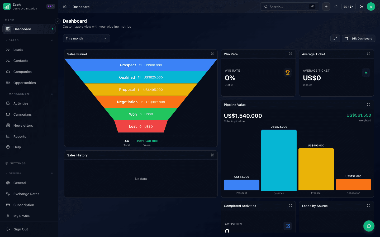Image resolution: width=380 pixels, height=237 pixels.
Task: Navigate using the Dashboard breadcrumb
Action: point(81,7)
